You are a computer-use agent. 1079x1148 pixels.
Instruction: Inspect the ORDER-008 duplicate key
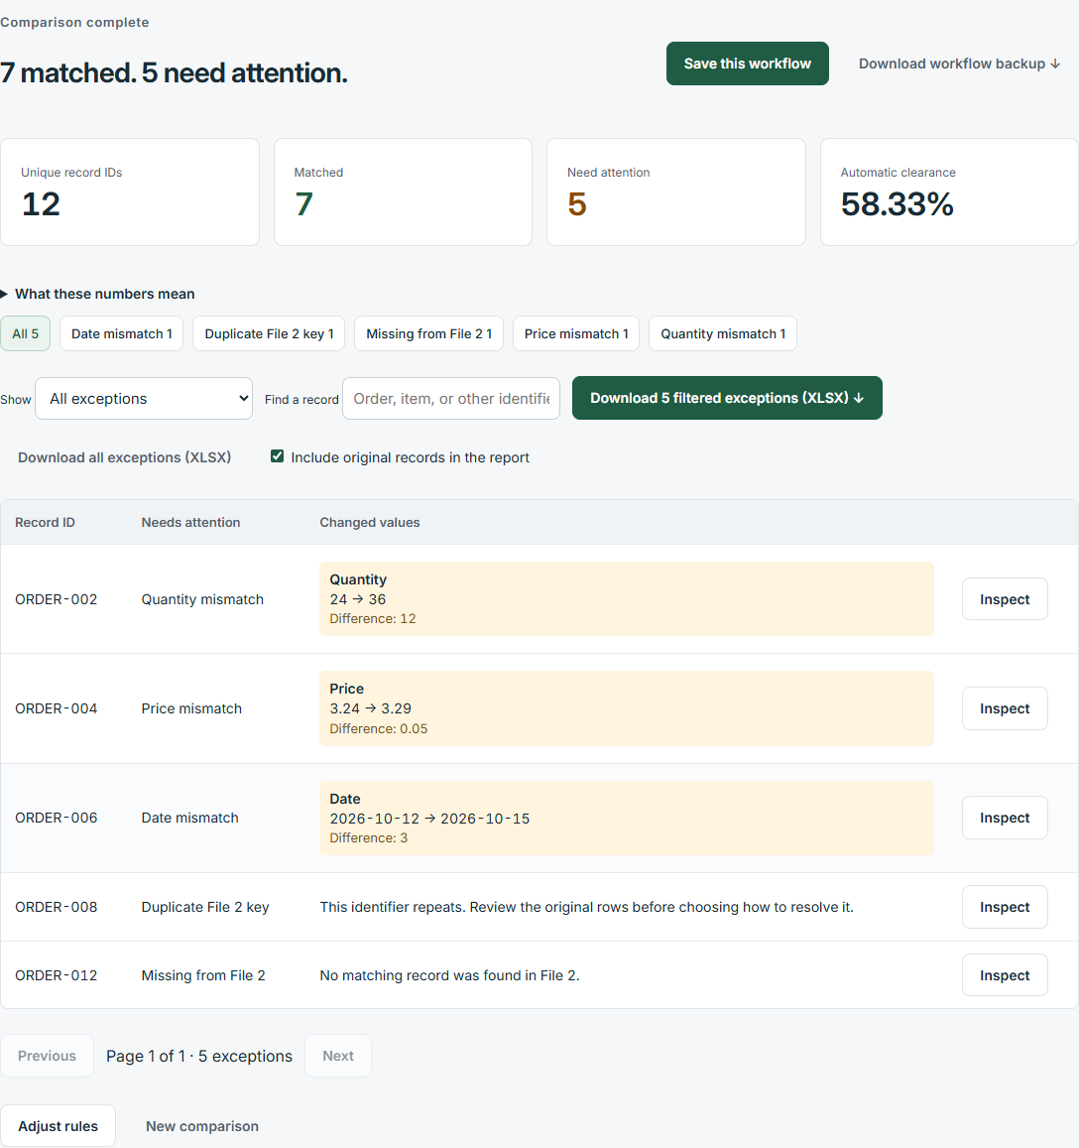[1005, 907]
